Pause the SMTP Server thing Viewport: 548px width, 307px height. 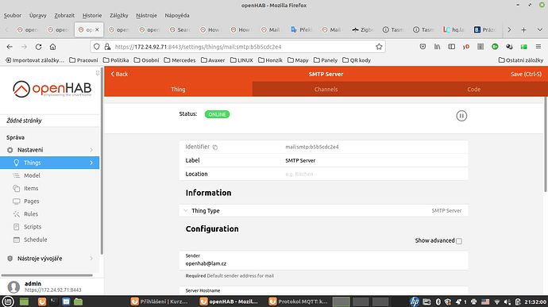tap(461, 116)
